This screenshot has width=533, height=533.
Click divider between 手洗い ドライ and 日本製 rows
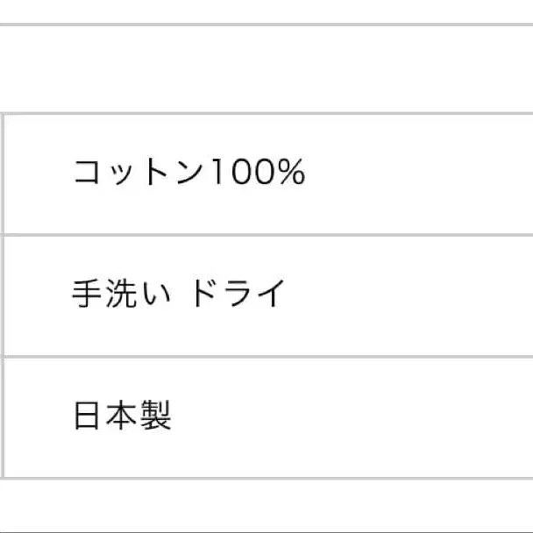point(266,356)
